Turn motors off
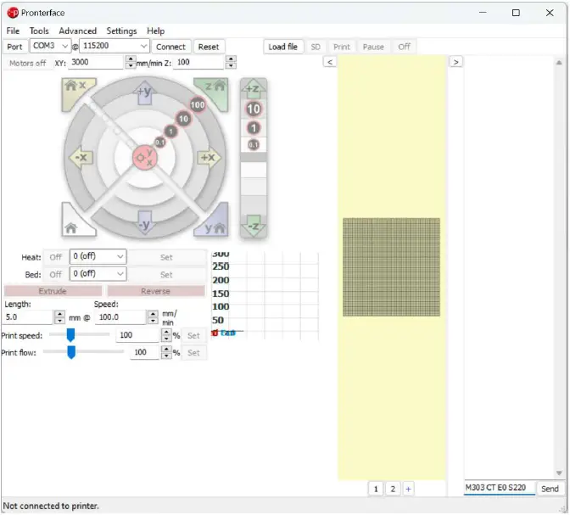Image resolution: width=570 pixels, height=515 pixels. pos(28,63)
